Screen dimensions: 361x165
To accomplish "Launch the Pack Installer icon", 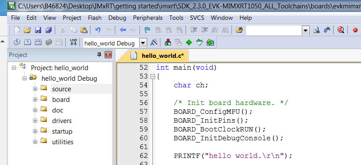I will coord(210,42).
